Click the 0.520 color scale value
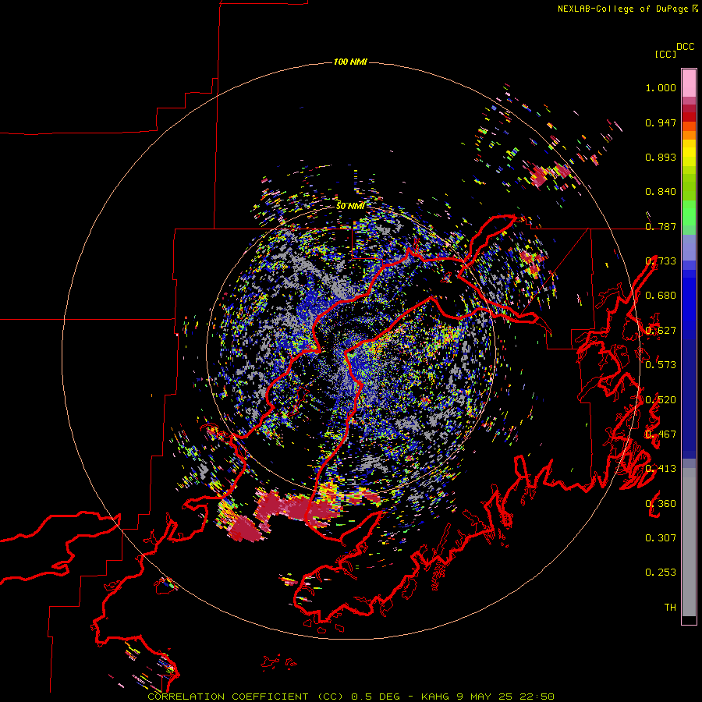Viewport: 702px width, 702px height. (661, 400)
